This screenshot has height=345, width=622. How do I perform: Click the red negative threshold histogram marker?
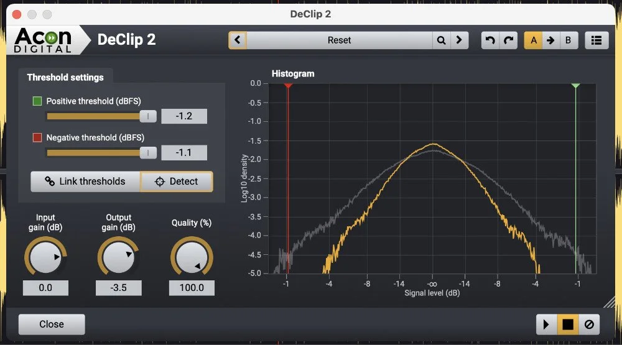[x=288, y=86]
